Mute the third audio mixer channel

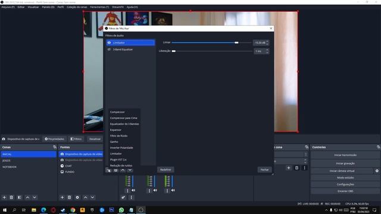point(173,190)
